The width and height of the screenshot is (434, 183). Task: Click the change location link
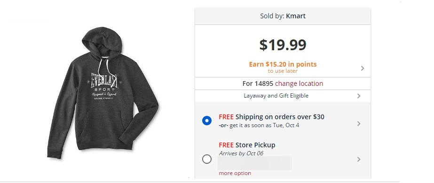pos(299,84)
